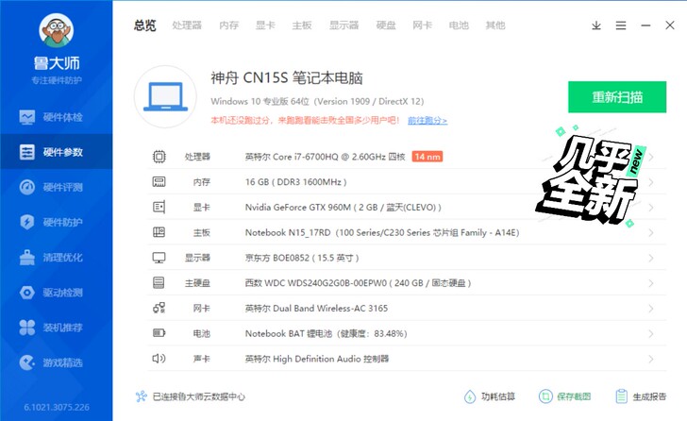Expand the 电池 row chevron
Viewport: 687px width, 421px height.
(x=651, y=334)
